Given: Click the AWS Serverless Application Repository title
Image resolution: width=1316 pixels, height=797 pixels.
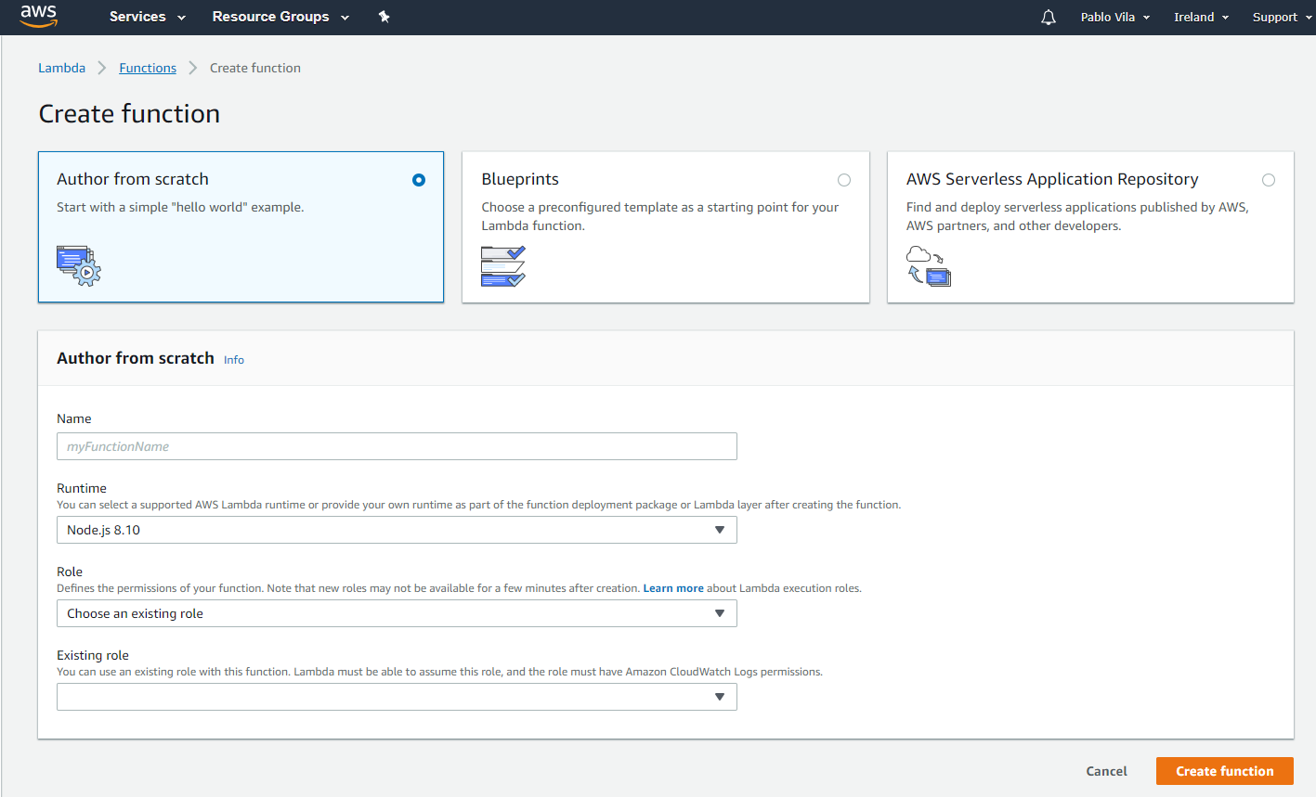Looking at the screenshot, I should coord(1052,179).
